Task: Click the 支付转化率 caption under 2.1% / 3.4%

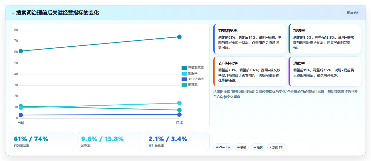Action: tap(156, 146)
